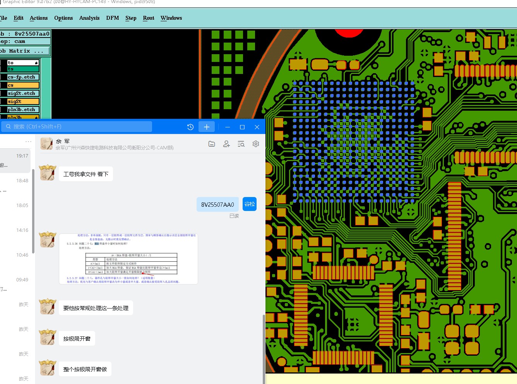
Task: Click the Job: 8v25507aa0 label
Action: click(x=25, y=34)
